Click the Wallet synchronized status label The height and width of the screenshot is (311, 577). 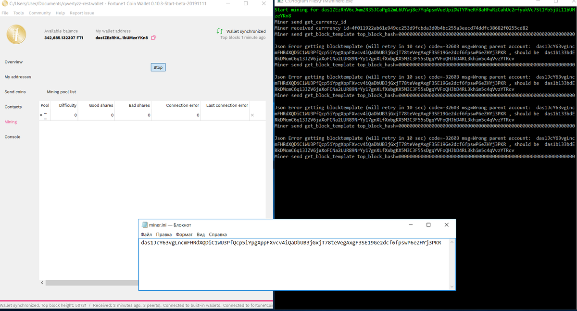tap(246, 31)
